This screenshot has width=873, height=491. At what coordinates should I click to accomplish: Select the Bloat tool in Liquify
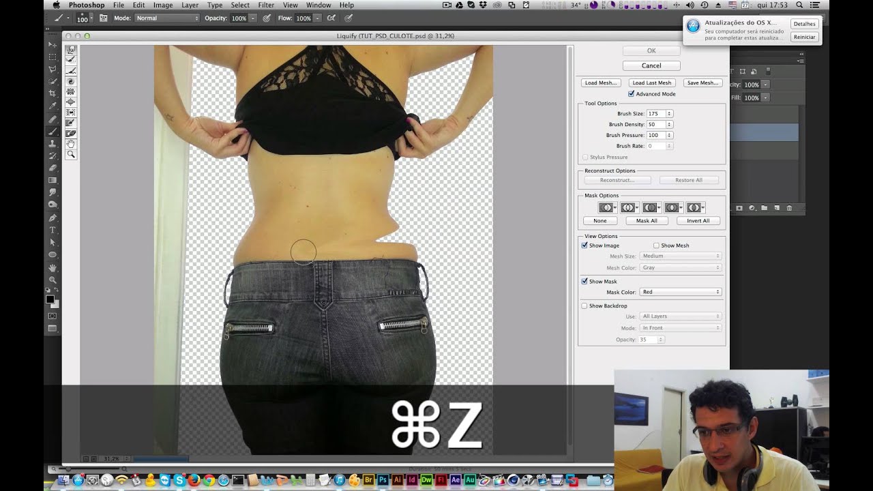coord(71,102)
